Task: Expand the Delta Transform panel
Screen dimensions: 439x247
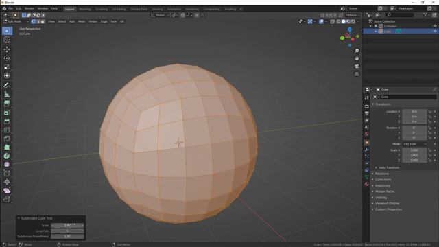Action: pos(389,167)
